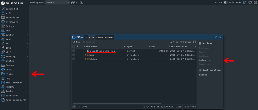The image size is (258, 110).
Task: Open WireGuard from the sidebar
Action: coord(12,22)
